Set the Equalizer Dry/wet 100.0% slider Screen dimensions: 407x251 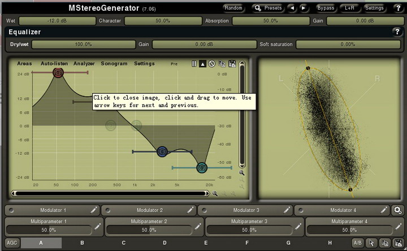[84, 45]
